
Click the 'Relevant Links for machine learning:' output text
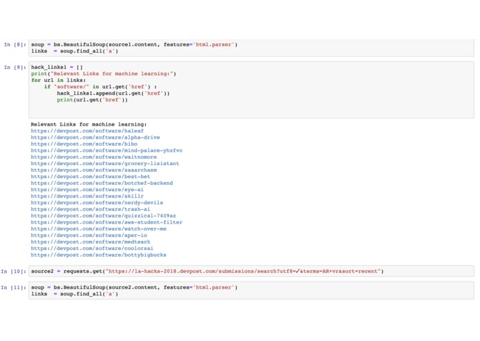click(88, 124)
